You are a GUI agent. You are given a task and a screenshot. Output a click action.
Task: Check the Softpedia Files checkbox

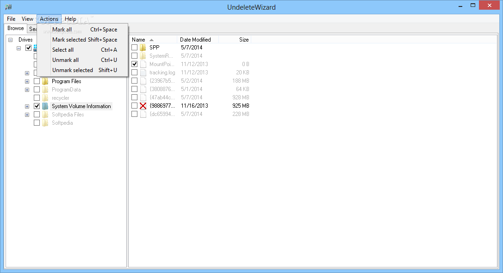37,115
